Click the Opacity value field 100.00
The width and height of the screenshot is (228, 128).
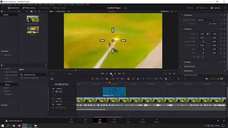coord(214,24)
